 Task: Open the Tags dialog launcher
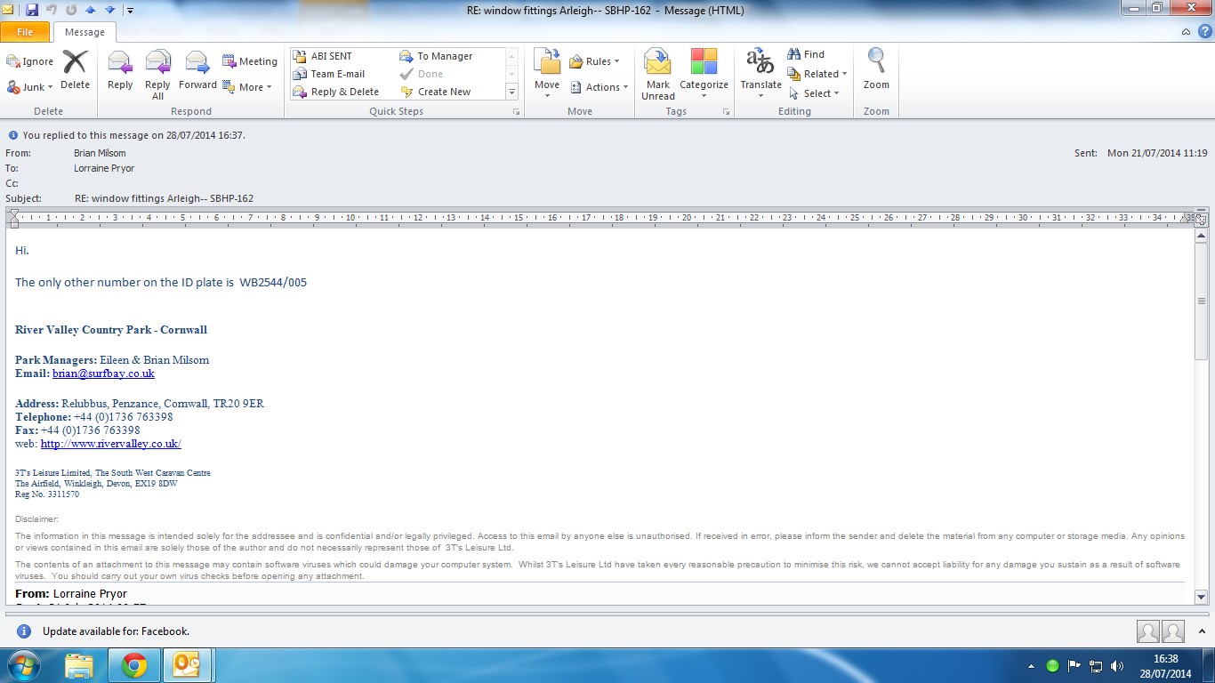[x=727, y=112]
